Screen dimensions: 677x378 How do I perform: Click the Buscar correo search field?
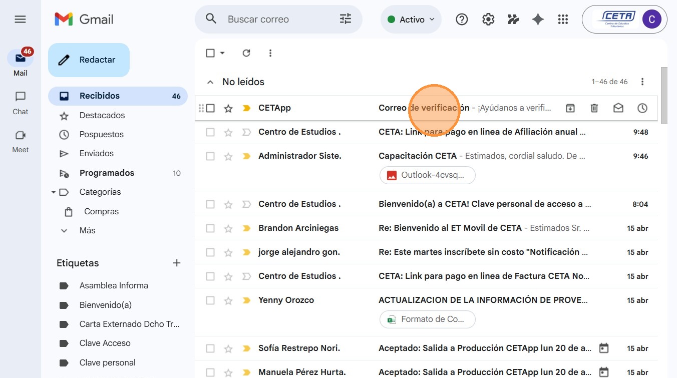point(278,20)
